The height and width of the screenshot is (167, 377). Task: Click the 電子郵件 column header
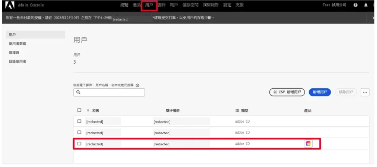(x=173, y=111)
